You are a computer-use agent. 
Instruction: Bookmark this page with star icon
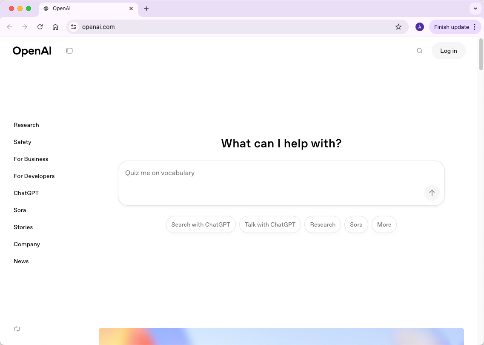398,27
